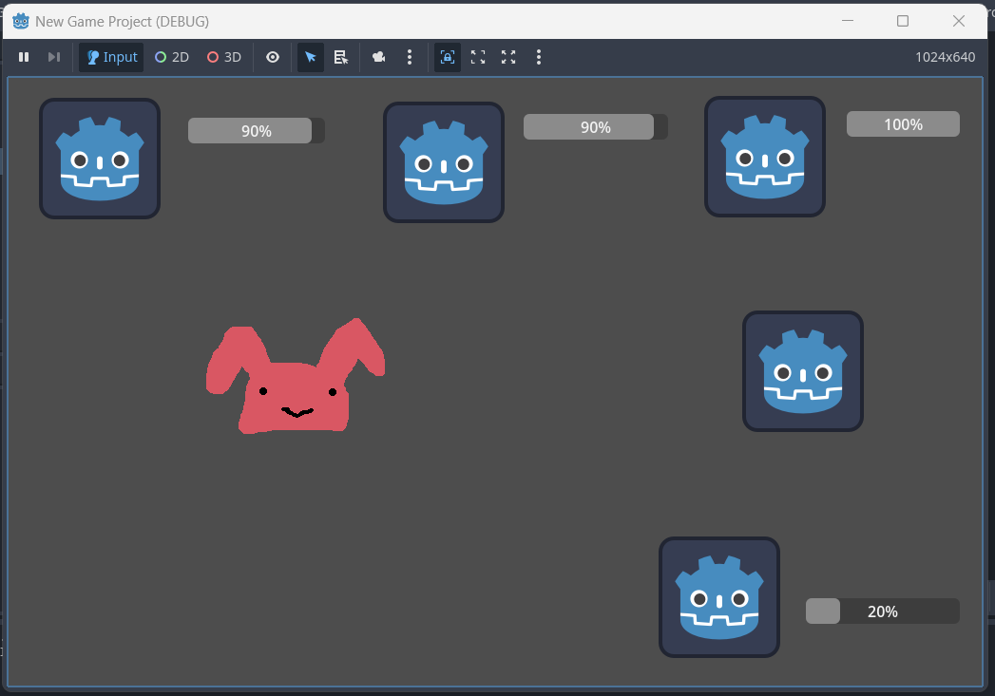Minimize the debug game window

coord(847,21)
